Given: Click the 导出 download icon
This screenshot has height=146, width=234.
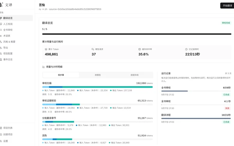Looking at the screenshot, I should coord(1,47).
